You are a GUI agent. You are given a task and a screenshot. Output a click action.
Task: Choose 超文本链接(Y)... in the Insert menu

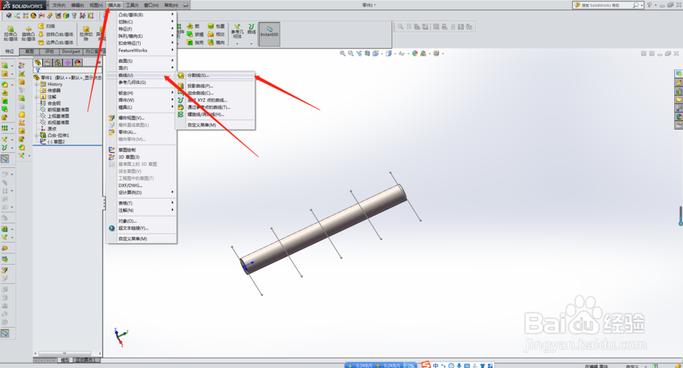point(141,228)
